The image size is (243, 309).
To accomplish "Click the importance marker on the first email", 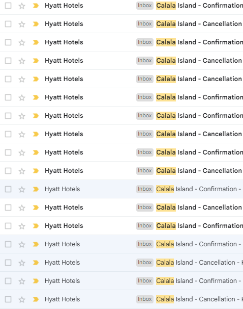I will tap(36, 6).
